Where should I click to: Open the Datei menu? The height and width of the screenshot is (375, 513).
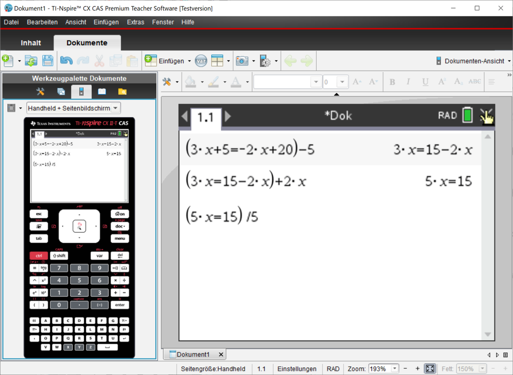11,22
